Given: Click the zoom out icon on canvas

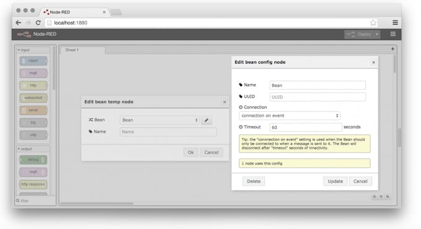Looking at the screenshot, I should point(375,196).
